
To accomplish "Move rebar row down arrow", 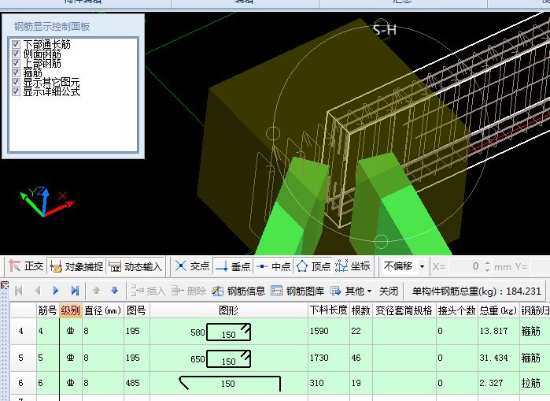I will pos(114,291).
